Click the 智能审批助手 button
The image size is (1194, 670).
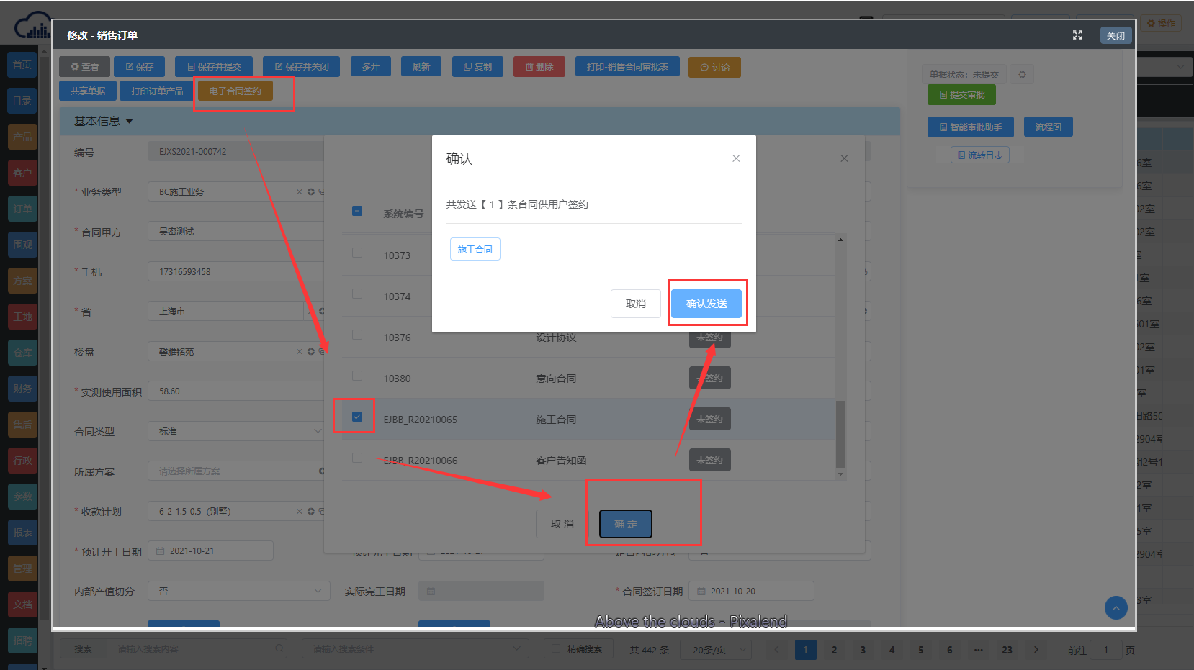click(x=970, y=127)
